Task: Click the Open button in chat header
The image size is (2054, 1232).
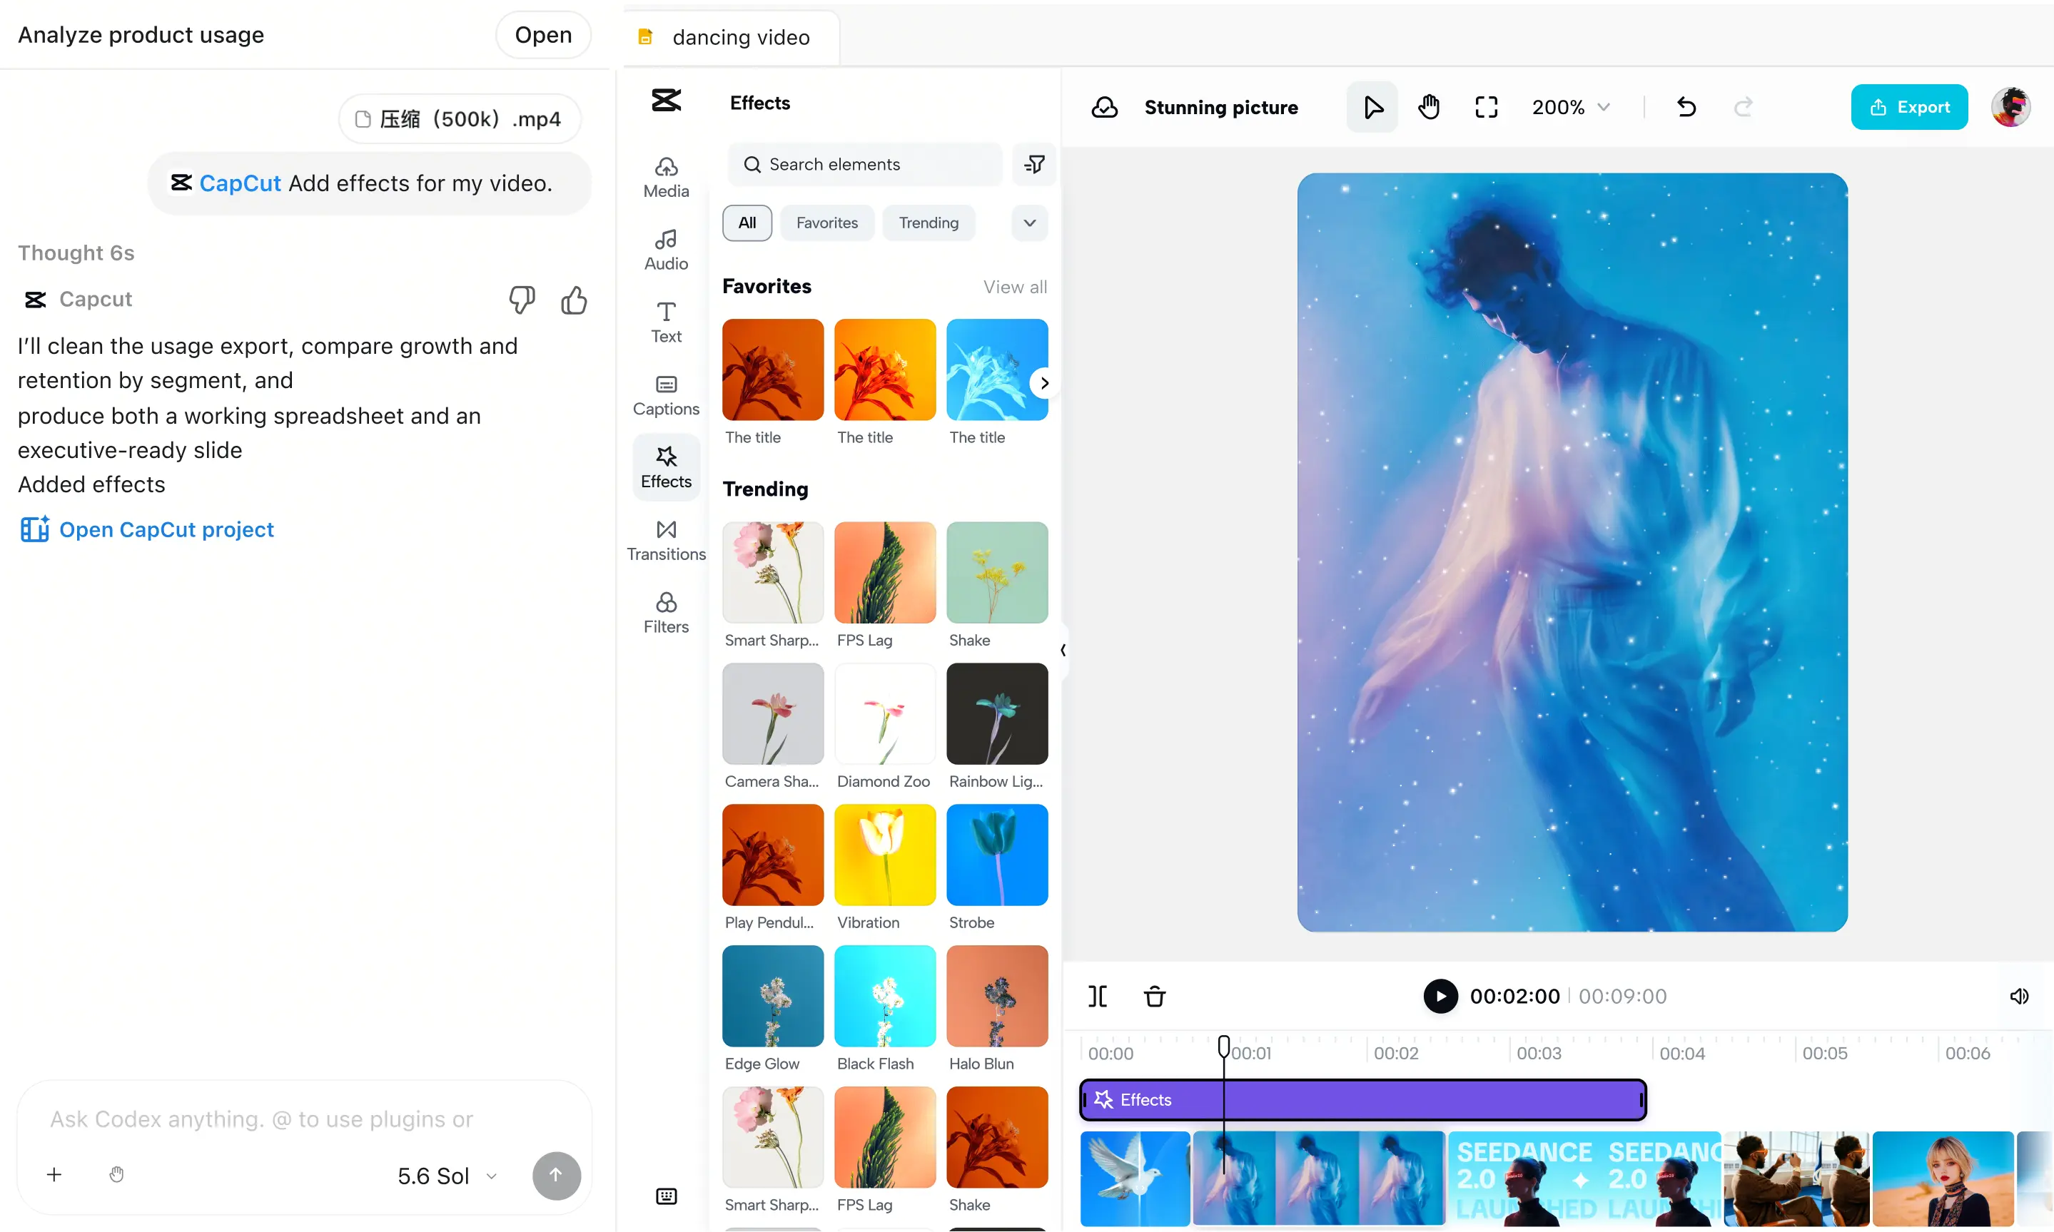Action: [543, 35]
